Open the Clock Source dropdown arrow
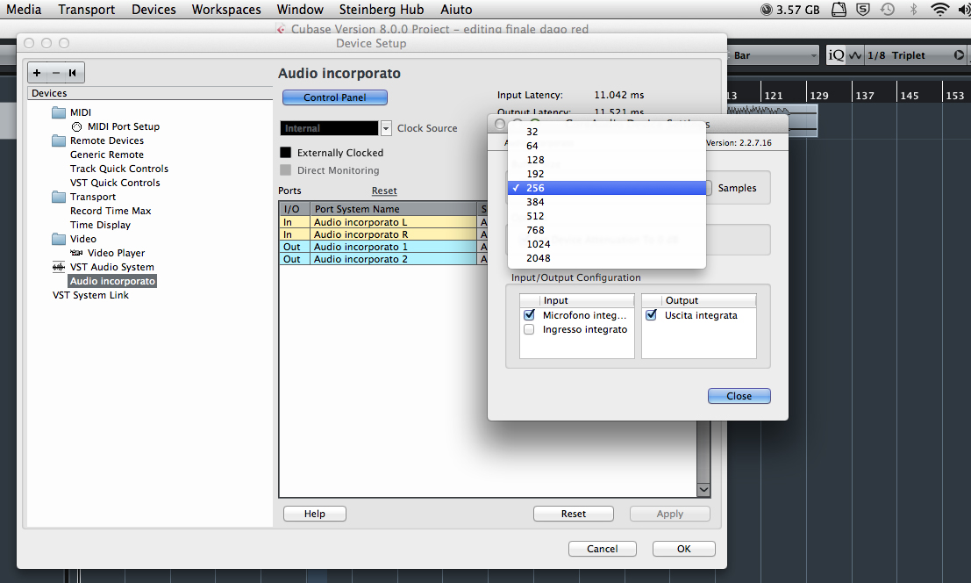The height and width of the screenshot is (583, 971). click(x=386, y=128)
